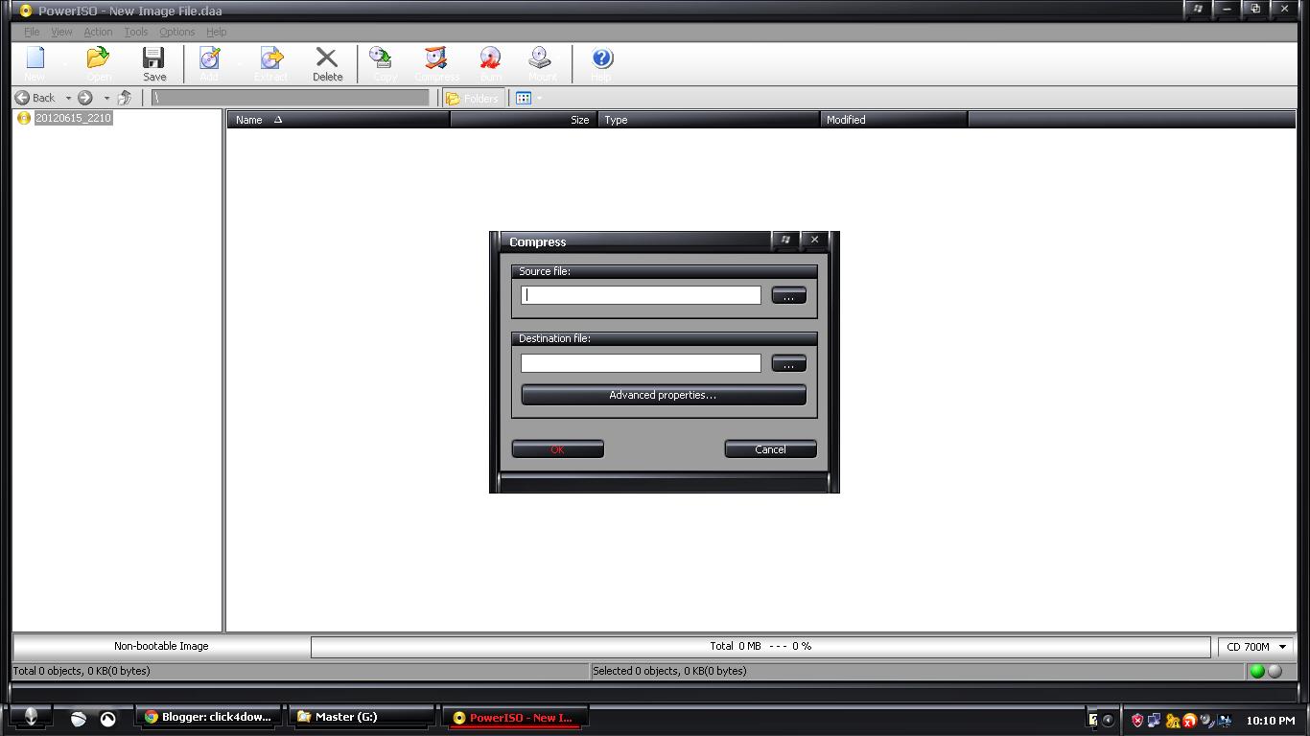The image size is (1310, 736).
Task: Click the Save toolbar icon
Action: 154,64
